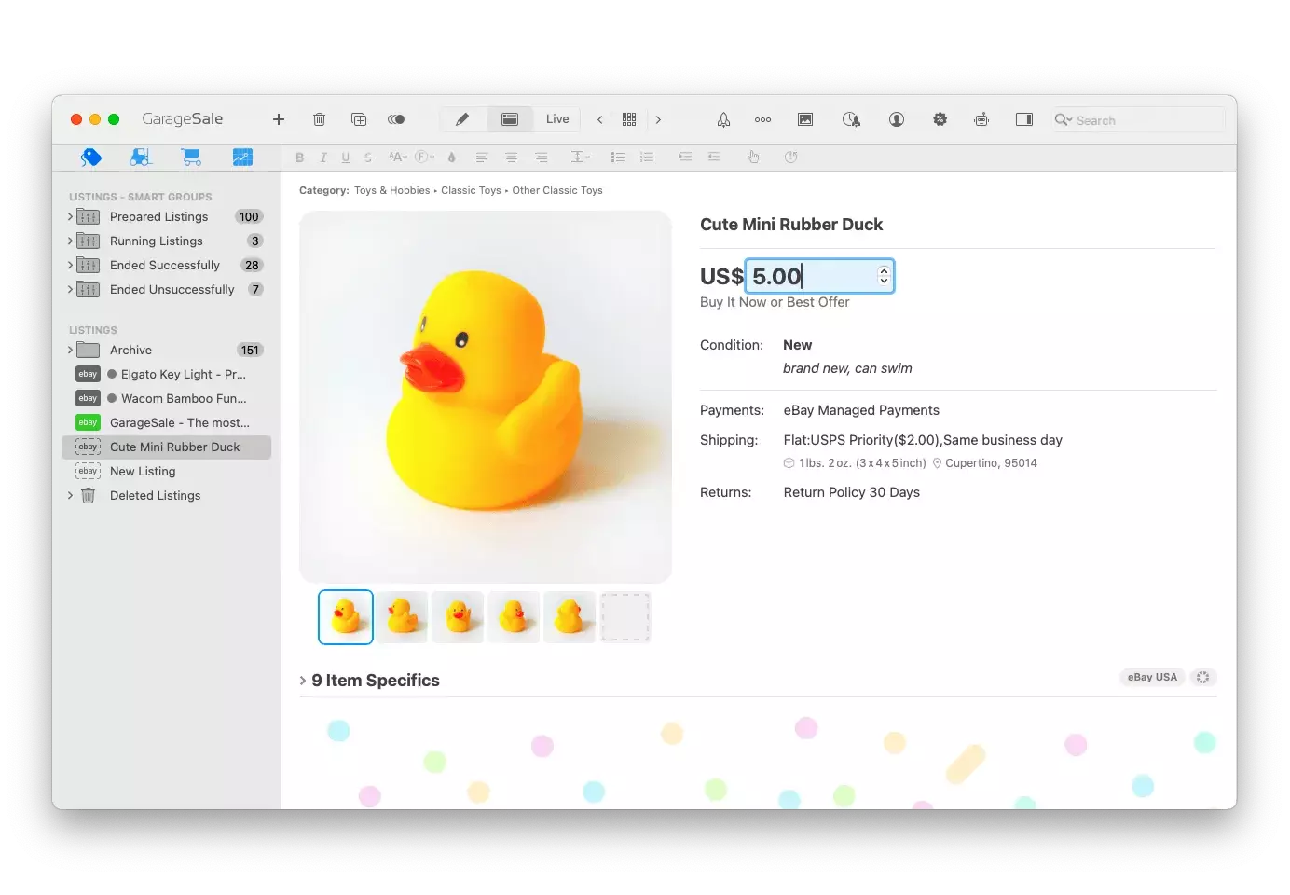
Task: Select the third duck thumbnail image
Action: click(x=458, y=617)
